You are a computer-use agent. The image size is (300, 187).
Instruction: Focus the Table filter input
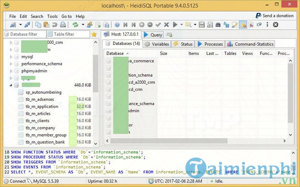click(x=68, y=34)
